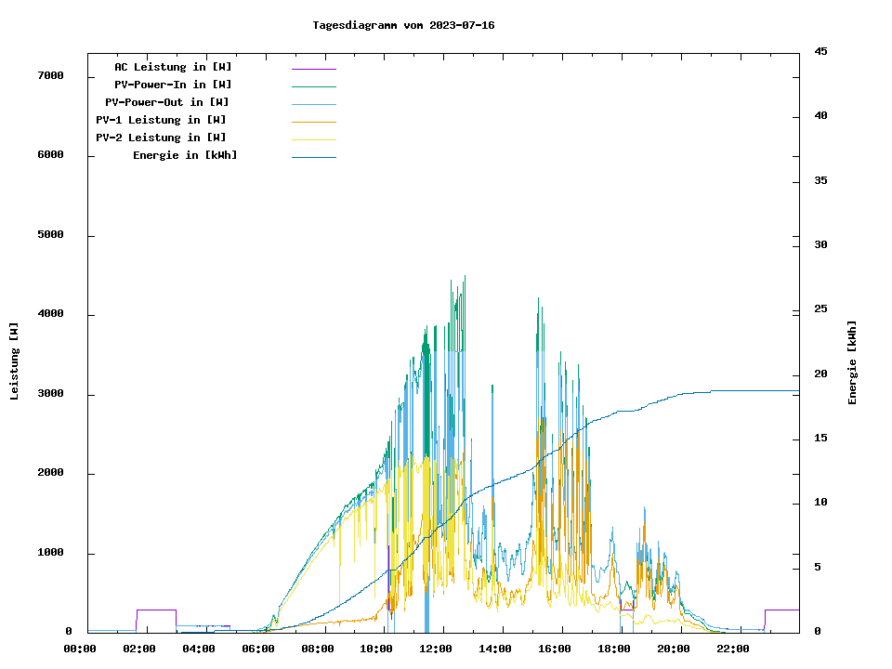892x669 pixels.
Task: Click the purple AC Leistung legend line
Action: tap(313, 69)
